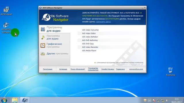Click the film strip video programs icon
This screenshot has width=184, height=103.
click(43, 29)
